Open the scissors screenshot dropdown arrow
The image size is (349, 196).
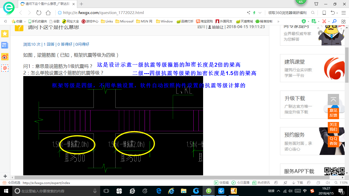pyautogui.click(x=329, y=22)
